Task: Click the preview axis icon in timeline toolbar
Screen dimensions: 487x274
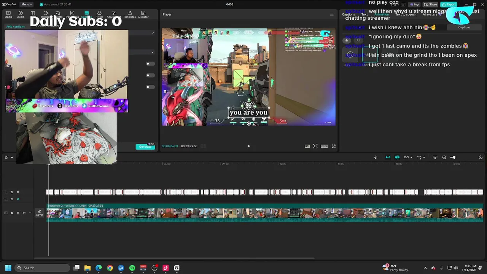Action: (435, 157)
